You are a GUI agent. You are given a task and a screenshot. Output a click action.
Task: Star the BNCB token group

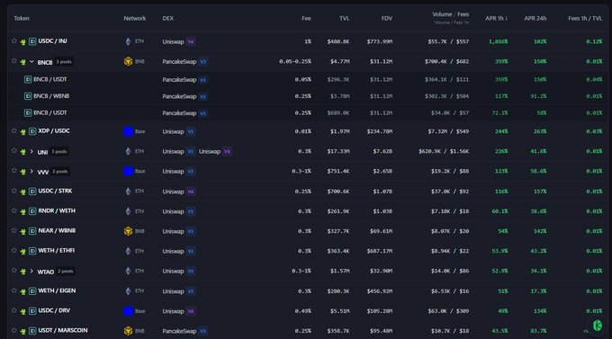(14, 61)
